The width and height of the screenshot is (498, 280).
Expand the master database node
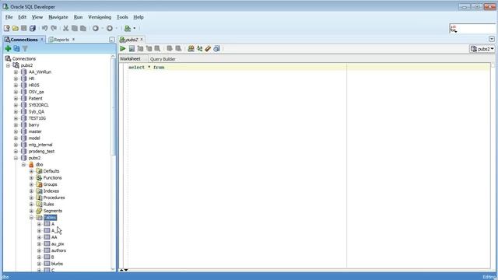point(16,131)
